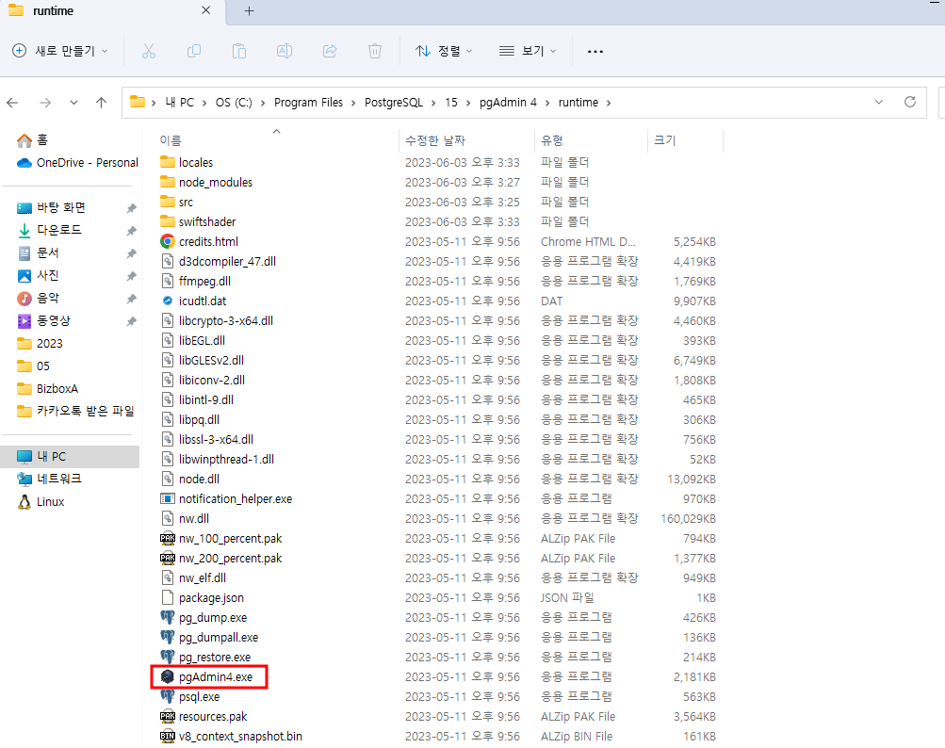
Task: Click the OS (C:) breadcrumb
Action: (x=234, y=103)
